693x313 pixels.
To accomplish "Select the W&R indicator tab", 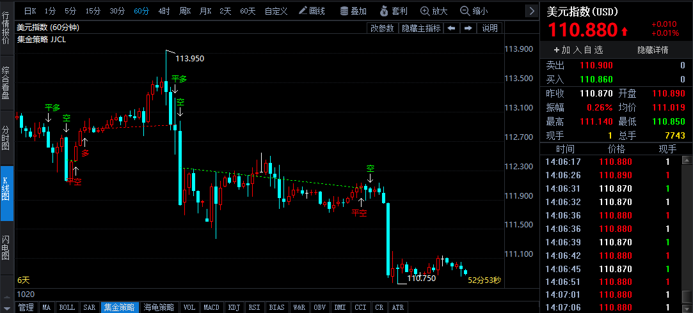I will pyautogui.click(x=299, y=307).
